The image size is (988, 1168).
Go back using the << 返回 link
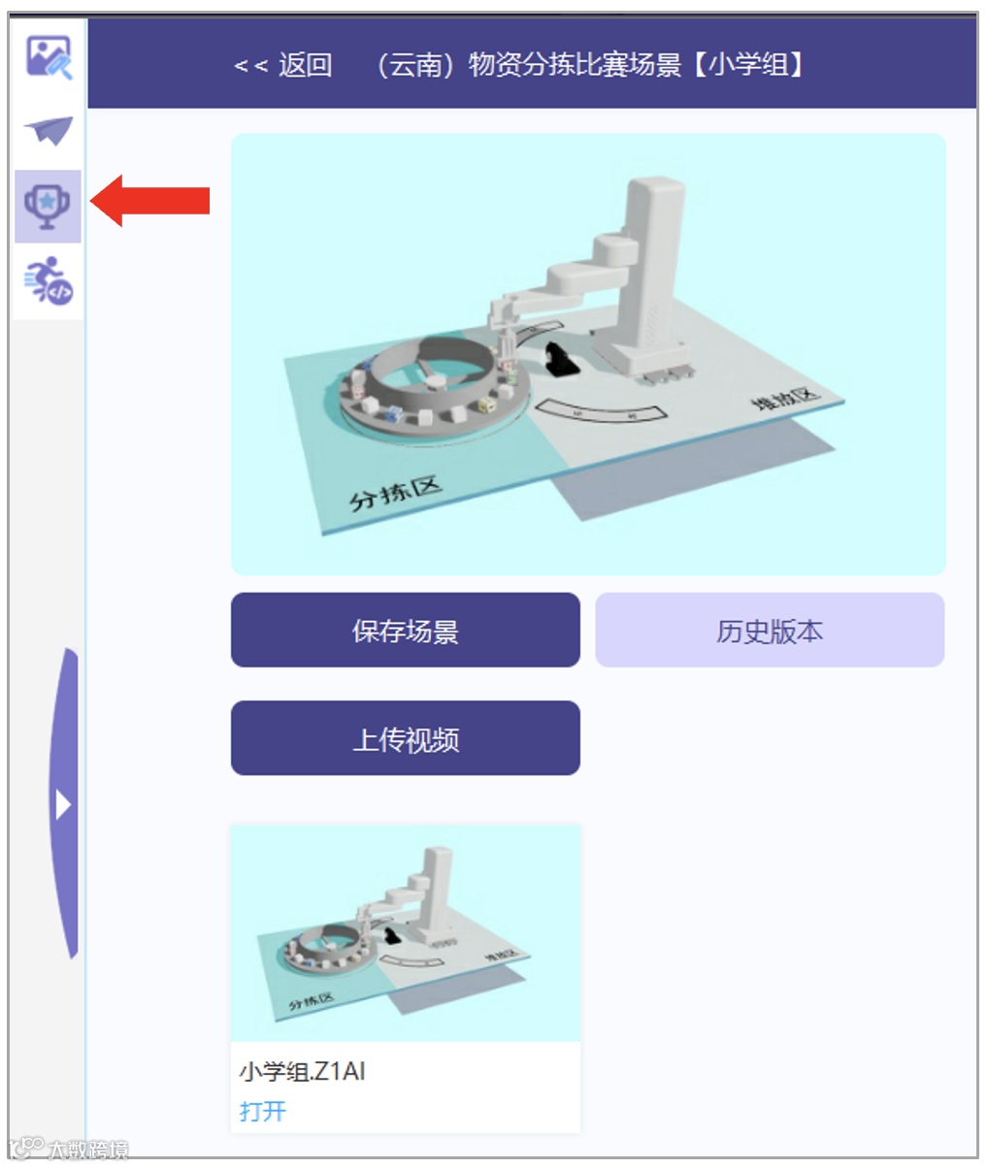[x=283, y=66]
